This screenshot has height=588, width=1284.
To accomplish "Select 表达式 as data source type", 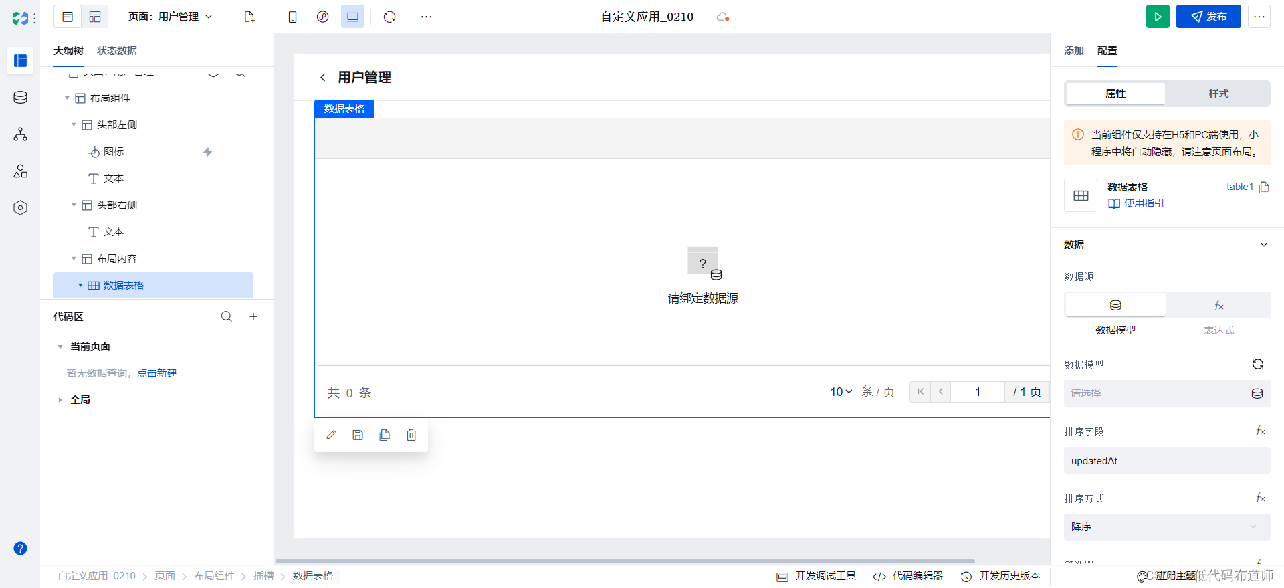I will [x=1218, y=305].
